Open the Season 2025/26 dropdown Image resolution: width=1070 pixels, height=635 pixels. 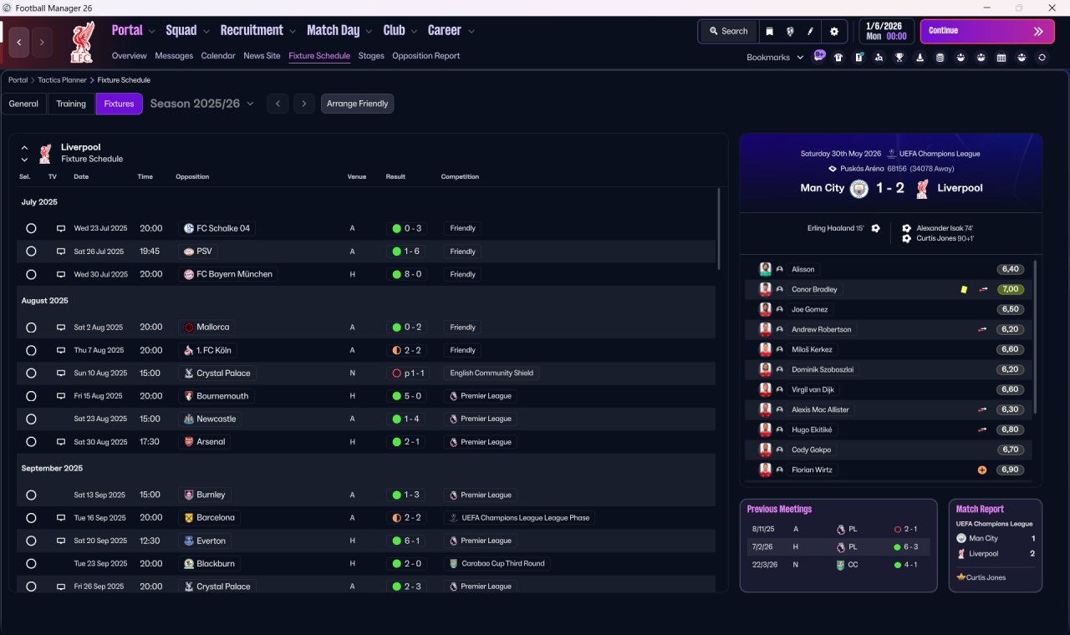202,104
